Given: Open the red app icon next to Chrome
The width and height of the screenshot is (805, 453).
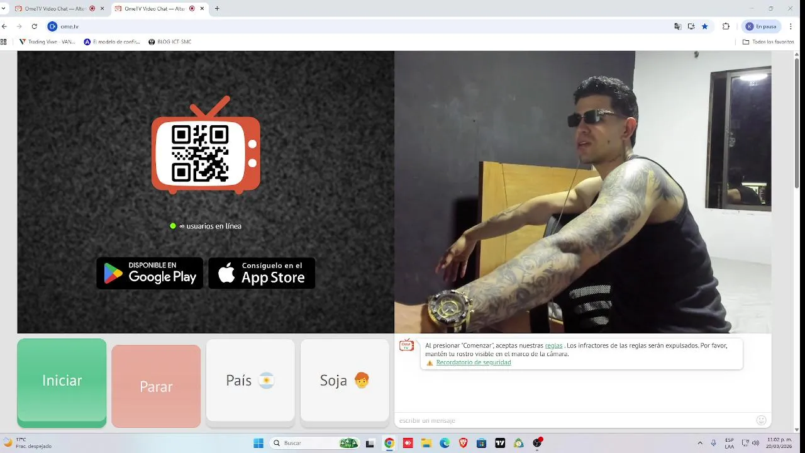Looking at the screenshot, I should point(408,443).
